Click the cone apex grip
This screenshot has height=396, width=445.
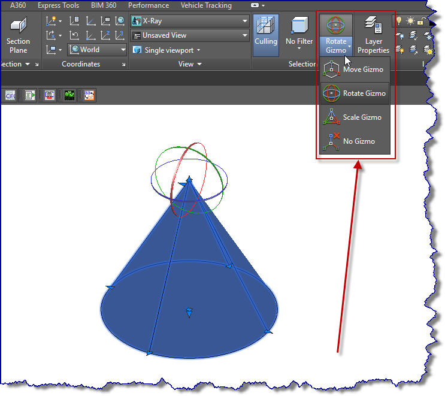click(189, 179)
